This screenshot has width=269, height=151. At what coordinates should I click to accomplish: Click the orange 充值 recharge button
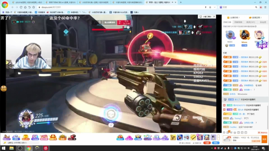[207, 143]
